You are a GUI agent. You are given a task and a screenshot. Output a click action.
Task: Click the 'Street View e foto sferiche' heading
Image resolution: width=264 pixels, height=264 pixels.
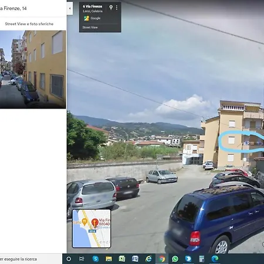click(x=29, y=24)
